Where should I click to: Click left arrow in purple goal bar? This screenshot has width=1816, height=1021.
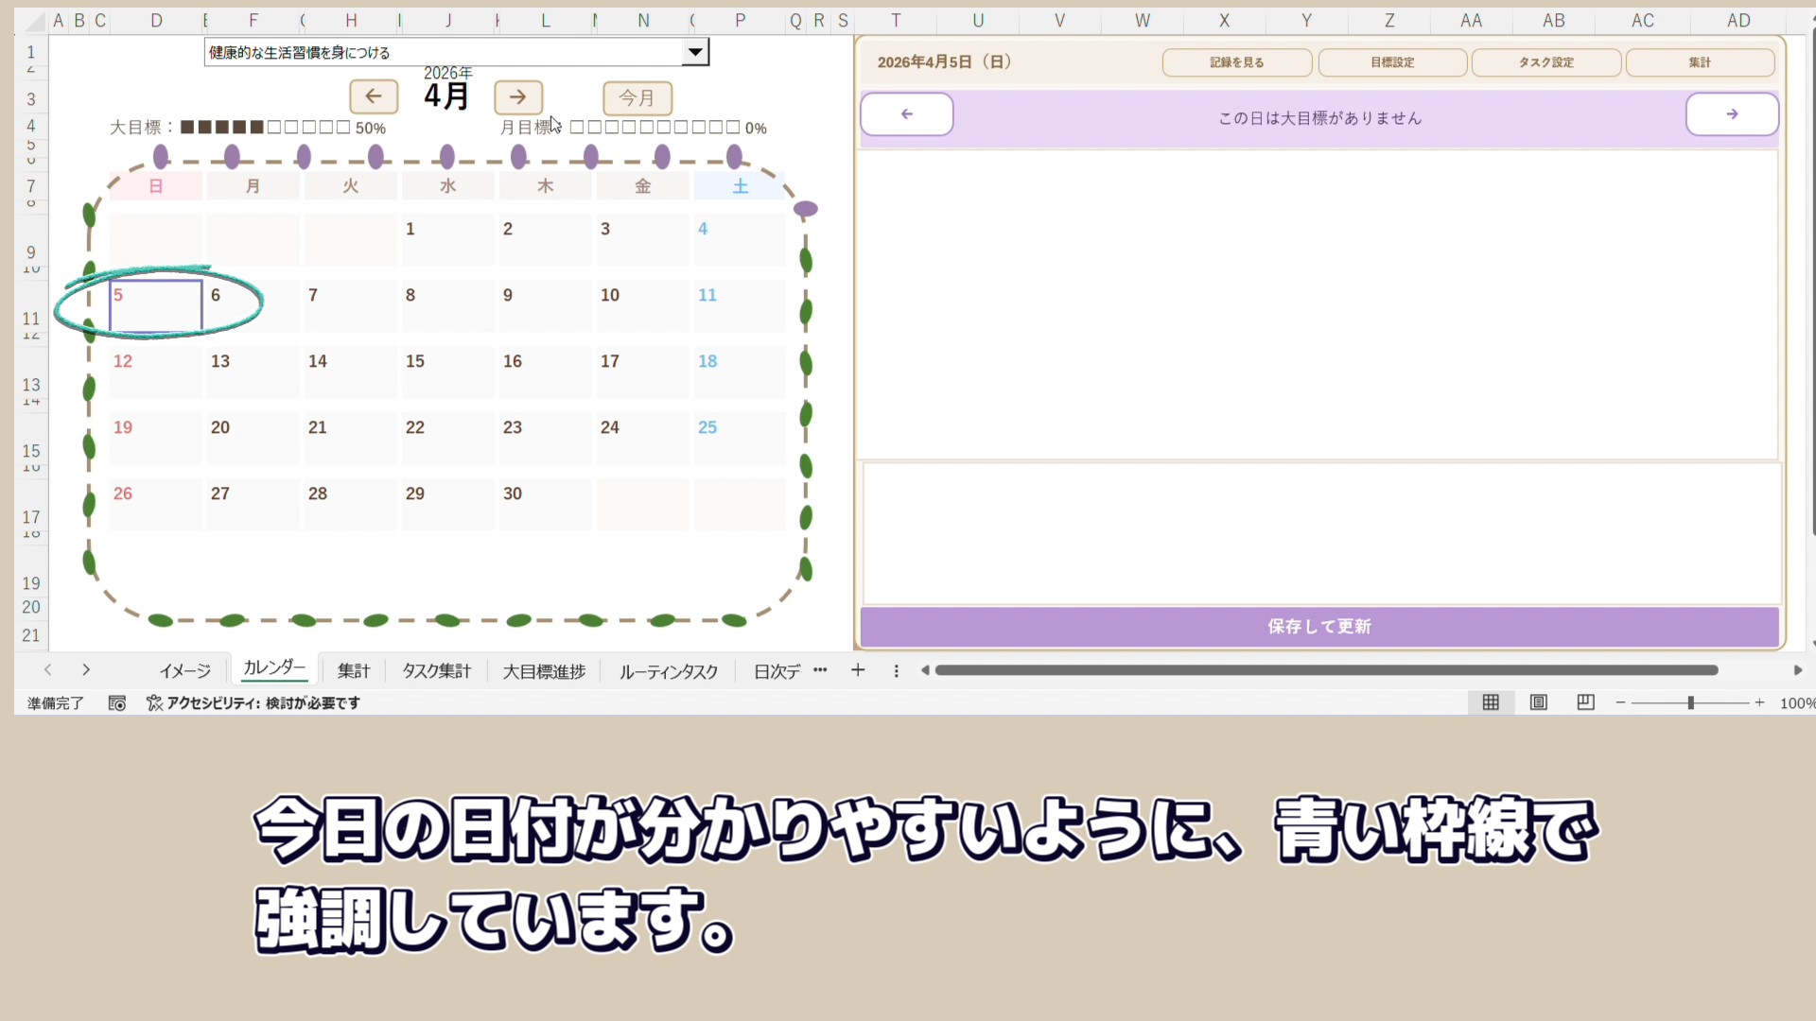click(x=906, y=114)
